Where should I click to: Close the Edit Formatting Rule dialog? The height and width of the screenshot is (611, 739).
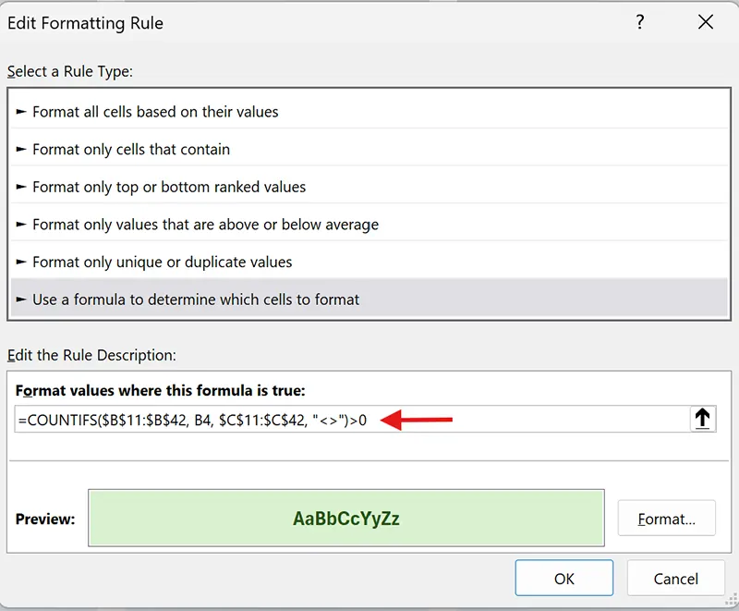[706, 23]
